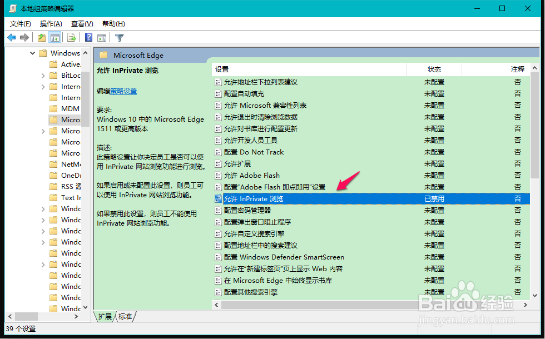Click the tree pane vertical scroll-down arrow
Image resolution: width=545 pixels, height=339 pixels.
pos(86,307)
